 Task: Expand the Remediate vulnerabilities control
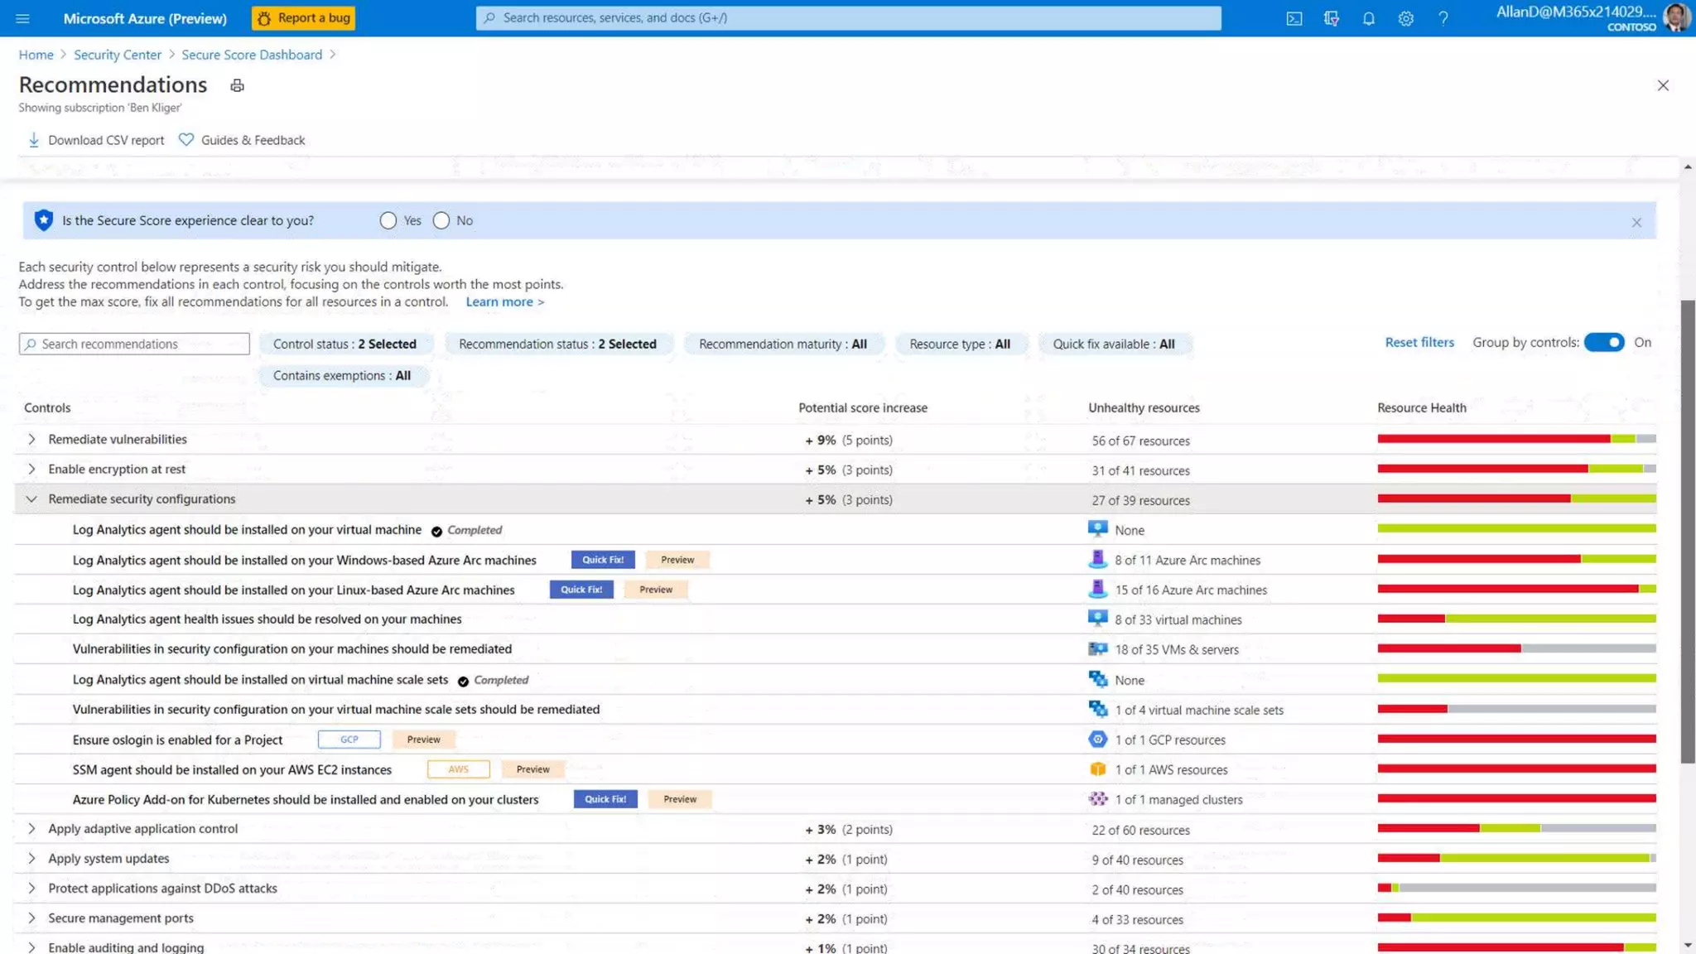pos(31,440)
